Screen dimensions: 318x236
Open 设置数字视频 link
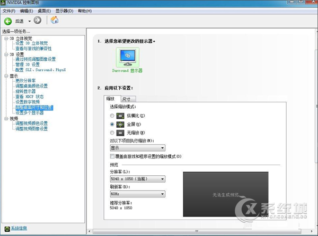tap(28, 102)
